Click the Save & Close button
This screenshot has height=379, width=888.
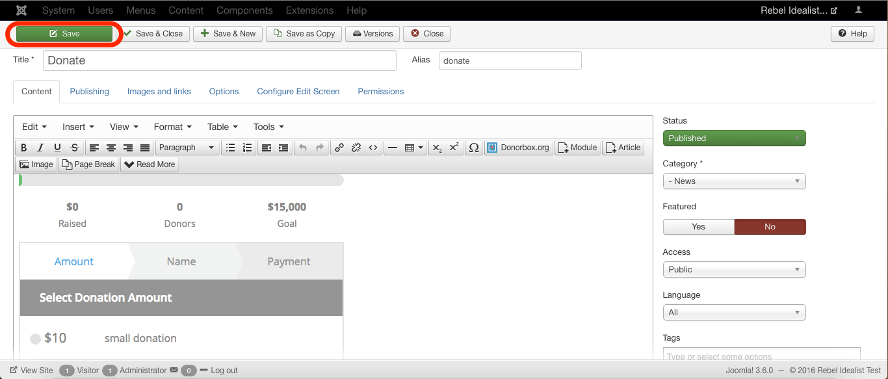coord(155,33)
